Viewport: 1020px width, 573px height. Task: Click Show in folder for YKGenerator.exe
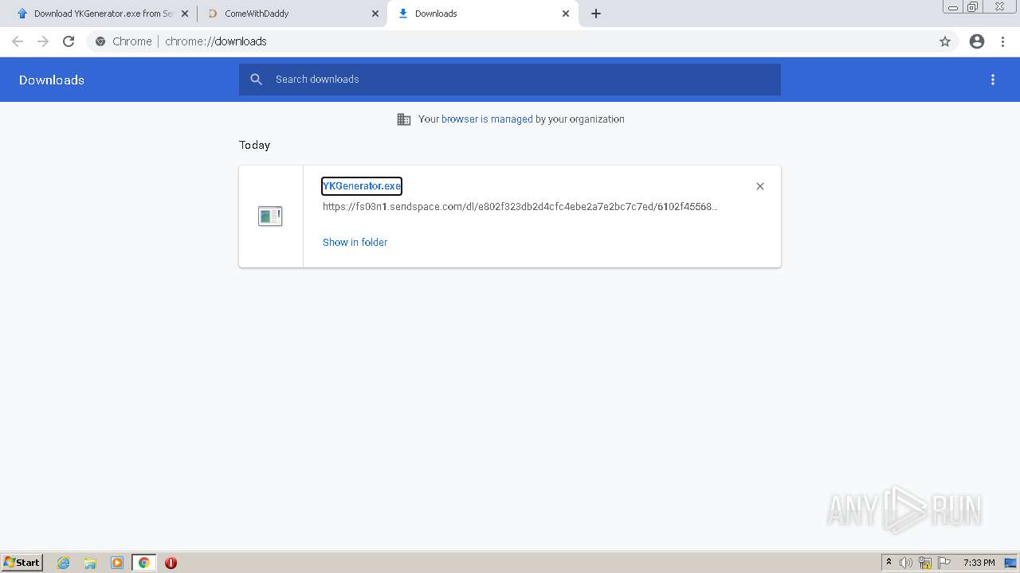[355, 243]
